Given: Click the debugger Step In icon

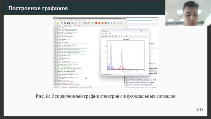Looking at the screenshot, I should click(x=112, y=23).
